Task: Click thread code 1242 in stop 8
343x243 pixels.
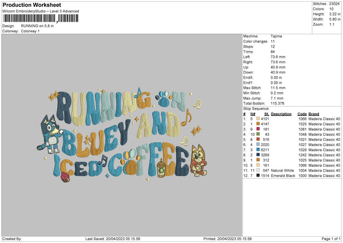Action: pos(302,155)
